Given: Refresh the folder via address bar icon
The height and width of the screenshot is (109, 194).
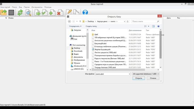Looking at the screenshot, I should (x=128, y=21).
